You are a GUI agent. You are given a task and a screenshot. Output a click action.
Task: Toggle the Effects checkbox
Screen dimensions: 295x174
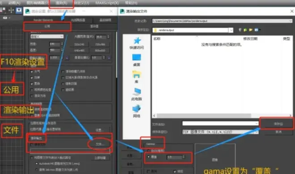coord(32,78)
